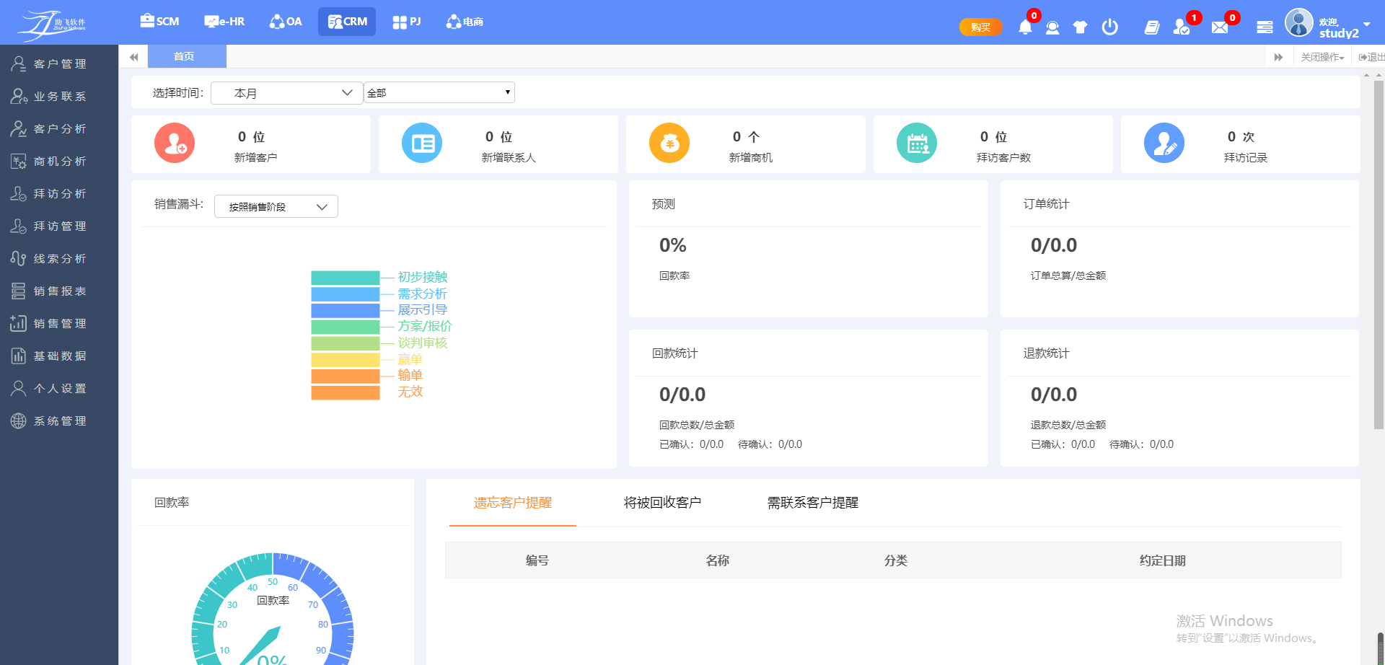Open the mail envelope icon
1385x665 pixels.
[1220, 27]
